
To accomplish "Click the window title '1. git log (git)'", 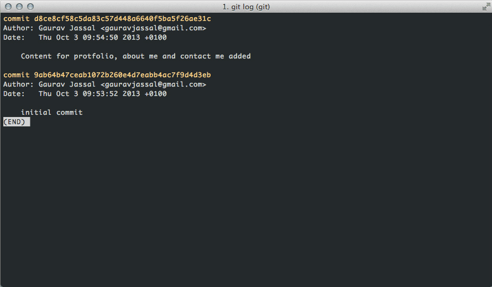I will click(246, 7).
